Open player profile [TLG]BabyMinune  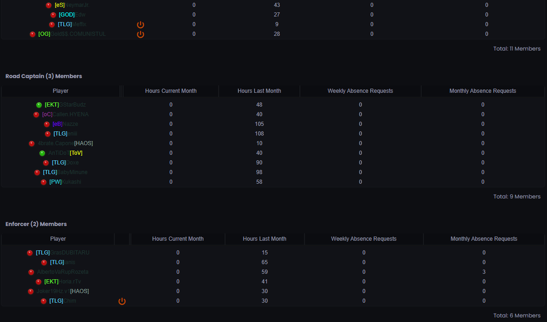click(x=65, y=172)
